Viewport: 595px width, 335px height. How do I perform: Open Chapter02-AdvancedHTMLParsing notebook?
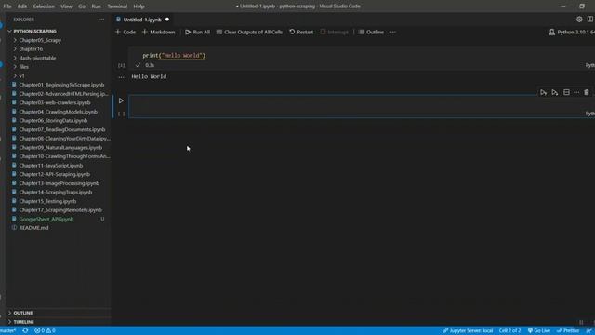(x=63, y=94)
